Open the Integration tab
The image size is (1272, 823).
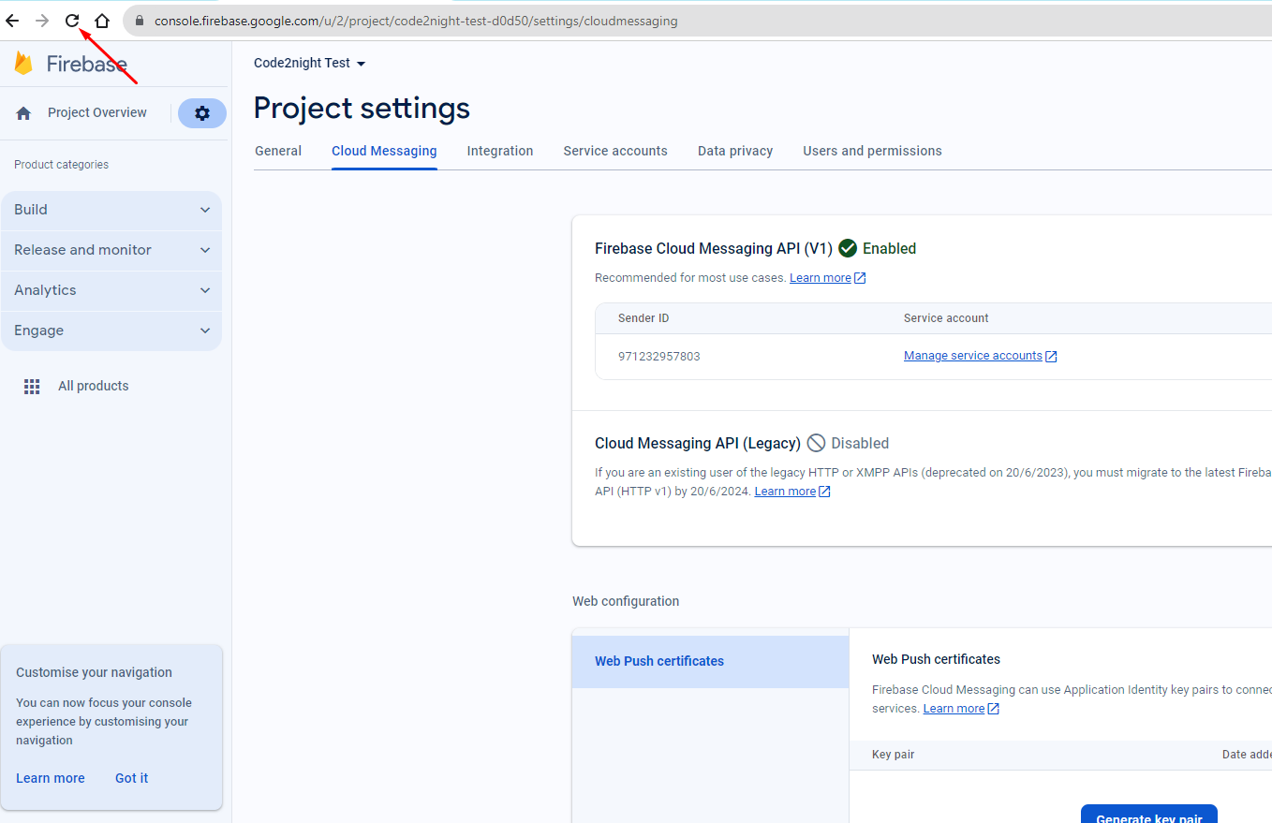(500, 151)
